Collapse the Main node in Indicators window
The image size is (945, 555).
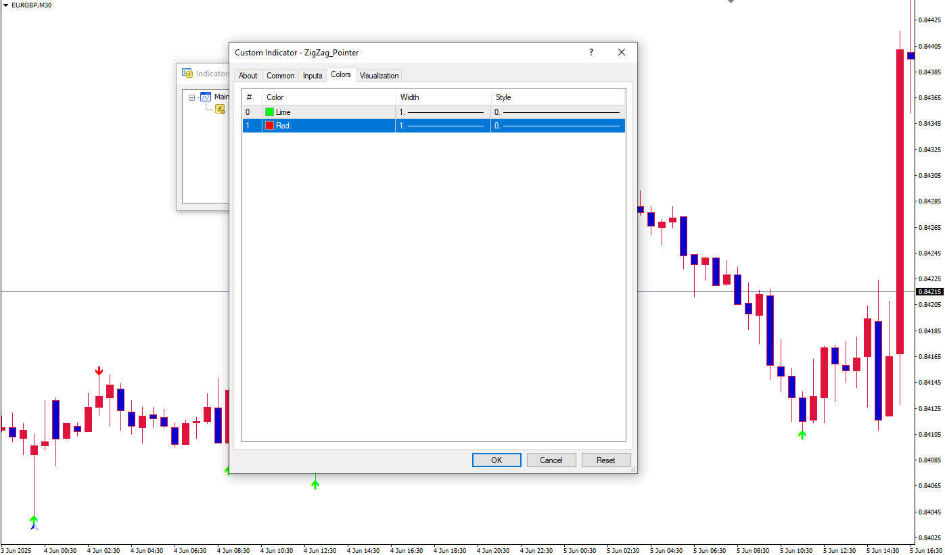[192, 97]
